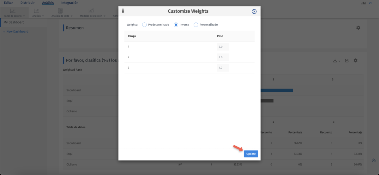Choose Personalizado weights option
This screenshot has height=175, width=379.
(x=196, y=25)
